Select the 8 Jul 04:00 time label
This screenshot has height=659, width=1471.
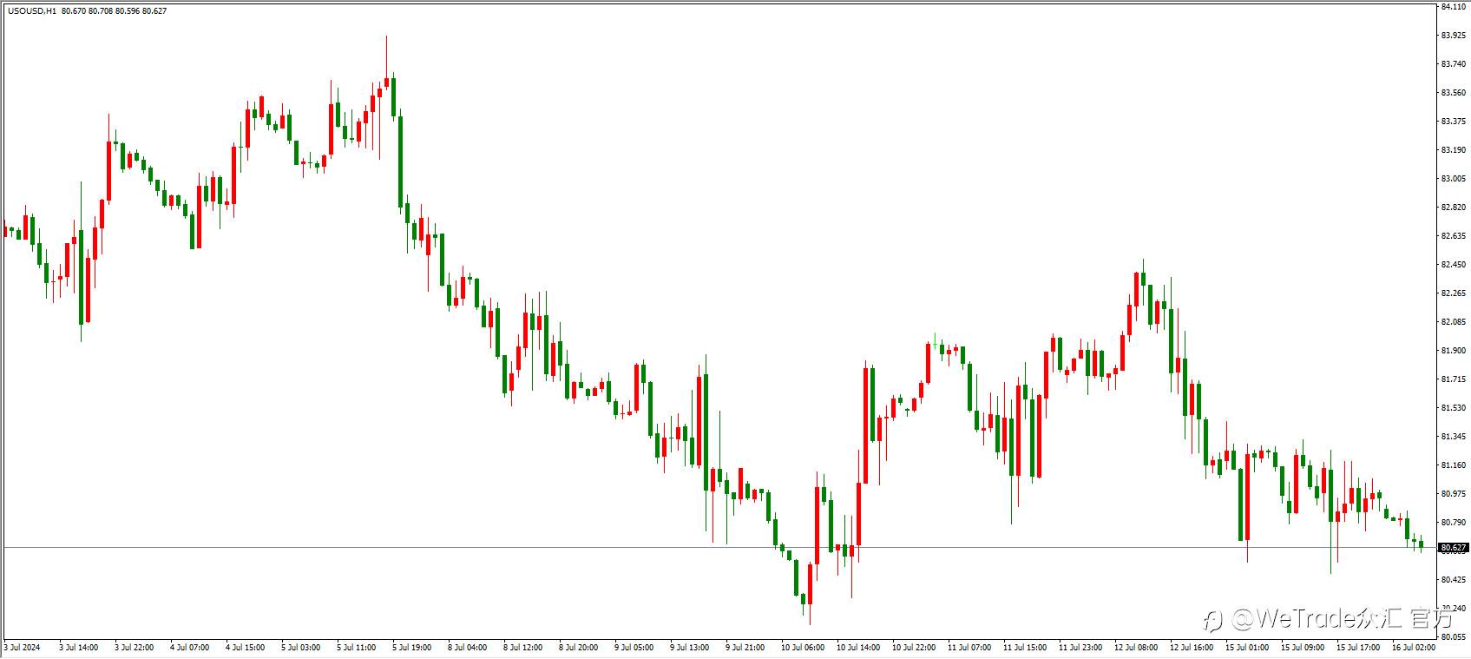click(467, 648)
